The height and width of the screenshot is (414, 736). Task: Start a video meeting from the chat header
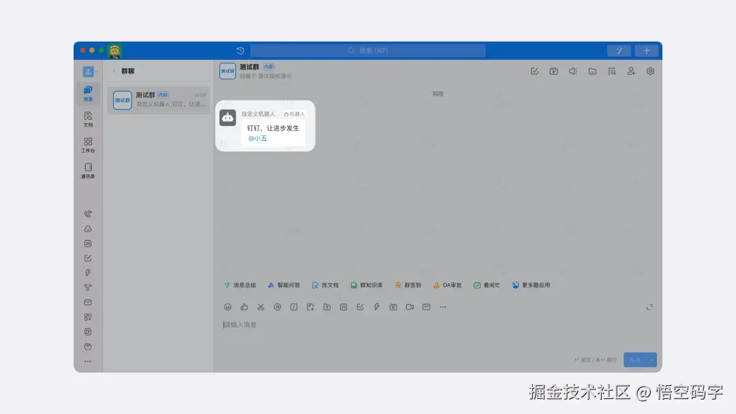(554, 71)
